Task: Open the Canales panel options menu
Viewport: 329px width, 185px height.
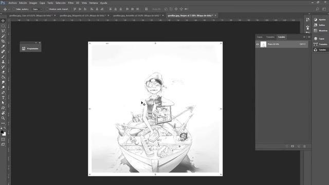Action: coord(309,37)
